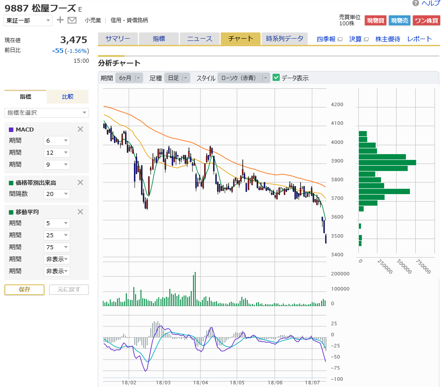Open the 東証一部 market dropdown
The height and width of the screenshot is (387, 446).
tap(28, 20)
